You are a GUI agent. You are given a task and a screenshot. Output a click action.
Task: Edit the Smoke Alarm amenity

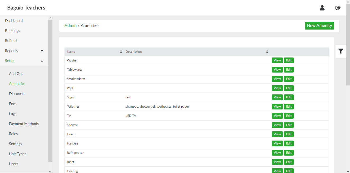[x=289, y=79]
